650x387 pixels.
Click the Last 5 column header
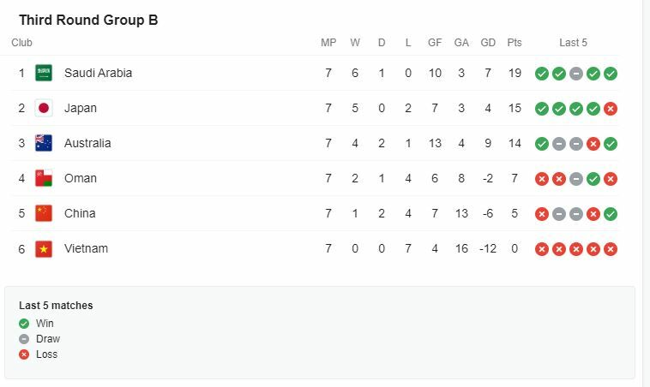573,42
